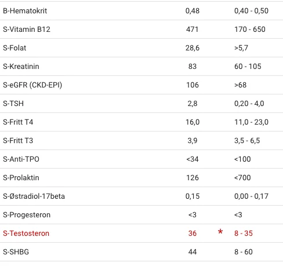Select the S-Fritt T3 reference range
The image size is (283, 266).
click(x=247, y=141)
